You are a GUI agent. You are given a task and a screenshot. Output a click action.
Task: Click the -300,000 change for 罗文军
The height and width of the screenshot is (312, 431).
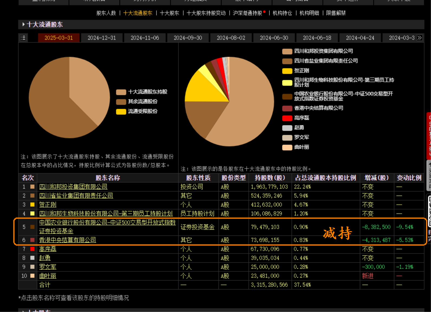(373, 267)
